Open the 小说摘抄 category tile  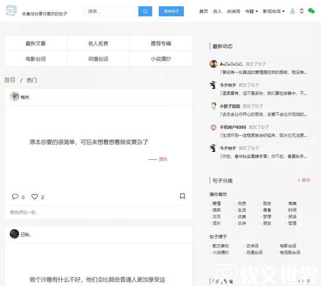coord(161,59)
